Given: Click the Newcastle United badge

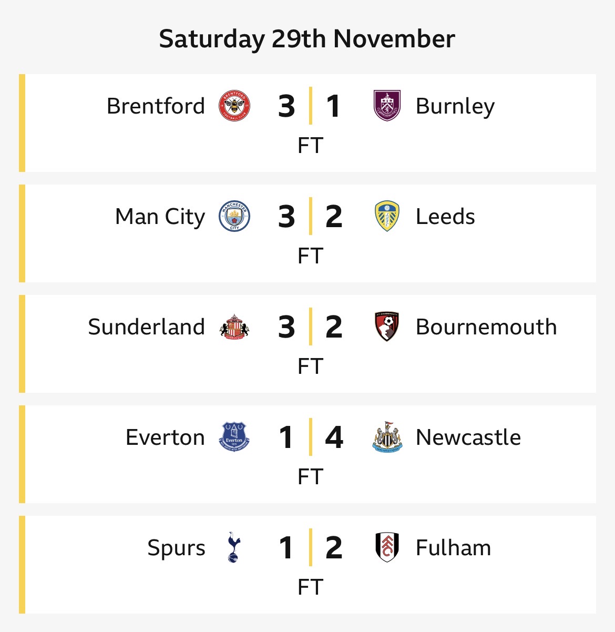Looking at the screenshot, I should coord(387,437).
